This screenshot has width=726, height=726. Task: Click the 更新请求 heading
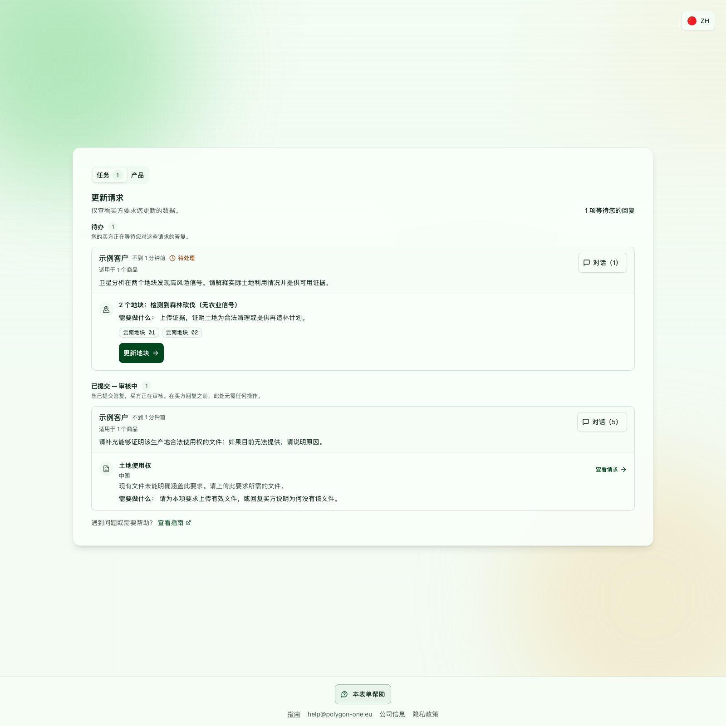(x=108, y=198)
